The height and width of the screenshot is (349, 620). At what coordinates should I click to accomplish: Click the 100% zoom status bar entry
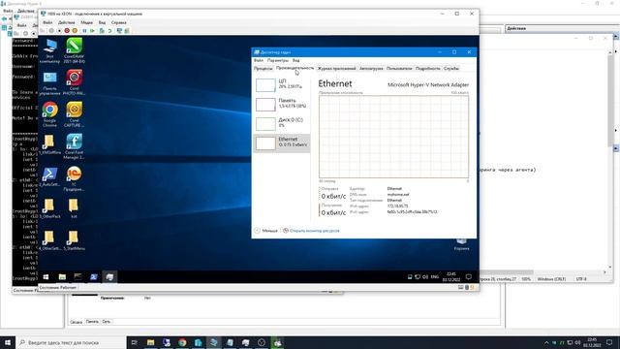click(x=526, y=279)
